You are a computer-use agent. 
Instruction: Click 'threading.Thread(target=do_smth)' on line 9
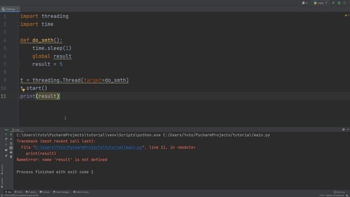(80, 80)
